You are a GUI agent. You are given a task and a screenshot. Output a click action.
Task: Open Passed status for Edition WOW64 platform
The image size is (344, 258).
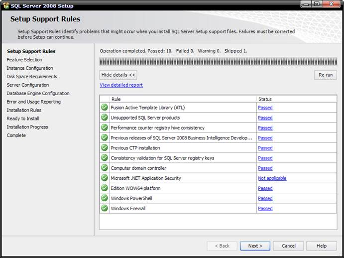pos(265,188)
